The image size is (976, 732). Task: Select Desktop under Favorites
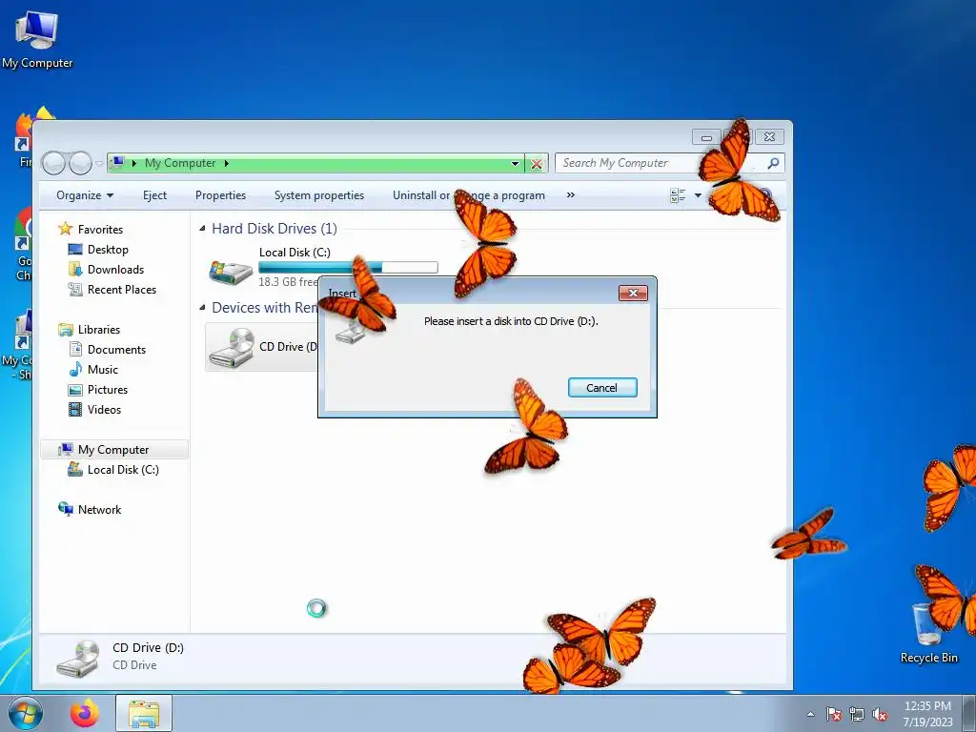108,250
